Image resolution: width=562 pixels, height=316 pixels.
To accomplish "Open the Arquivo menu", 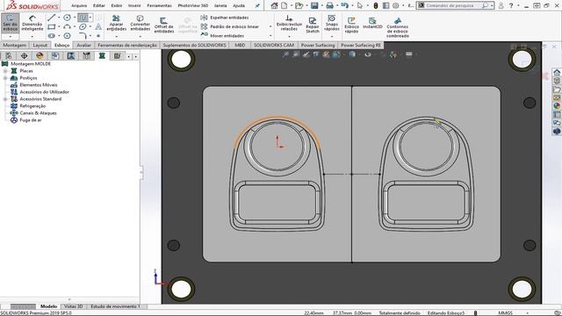I will pos(79,5).
